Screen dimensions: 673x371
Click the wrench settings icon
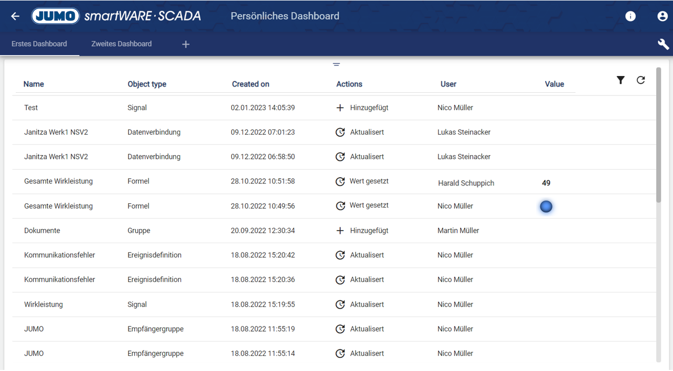[663, 44]
